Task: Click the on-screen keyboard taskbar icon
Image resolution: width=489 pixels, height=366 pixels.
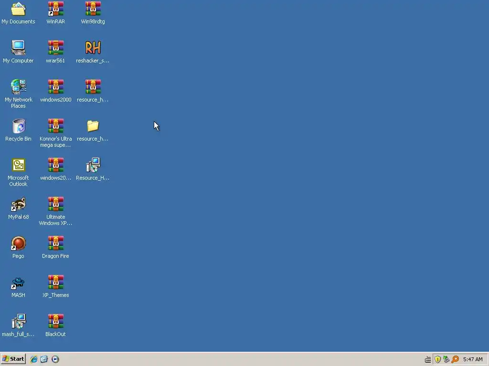Action: pyautogui.click(x=428, y=359)
